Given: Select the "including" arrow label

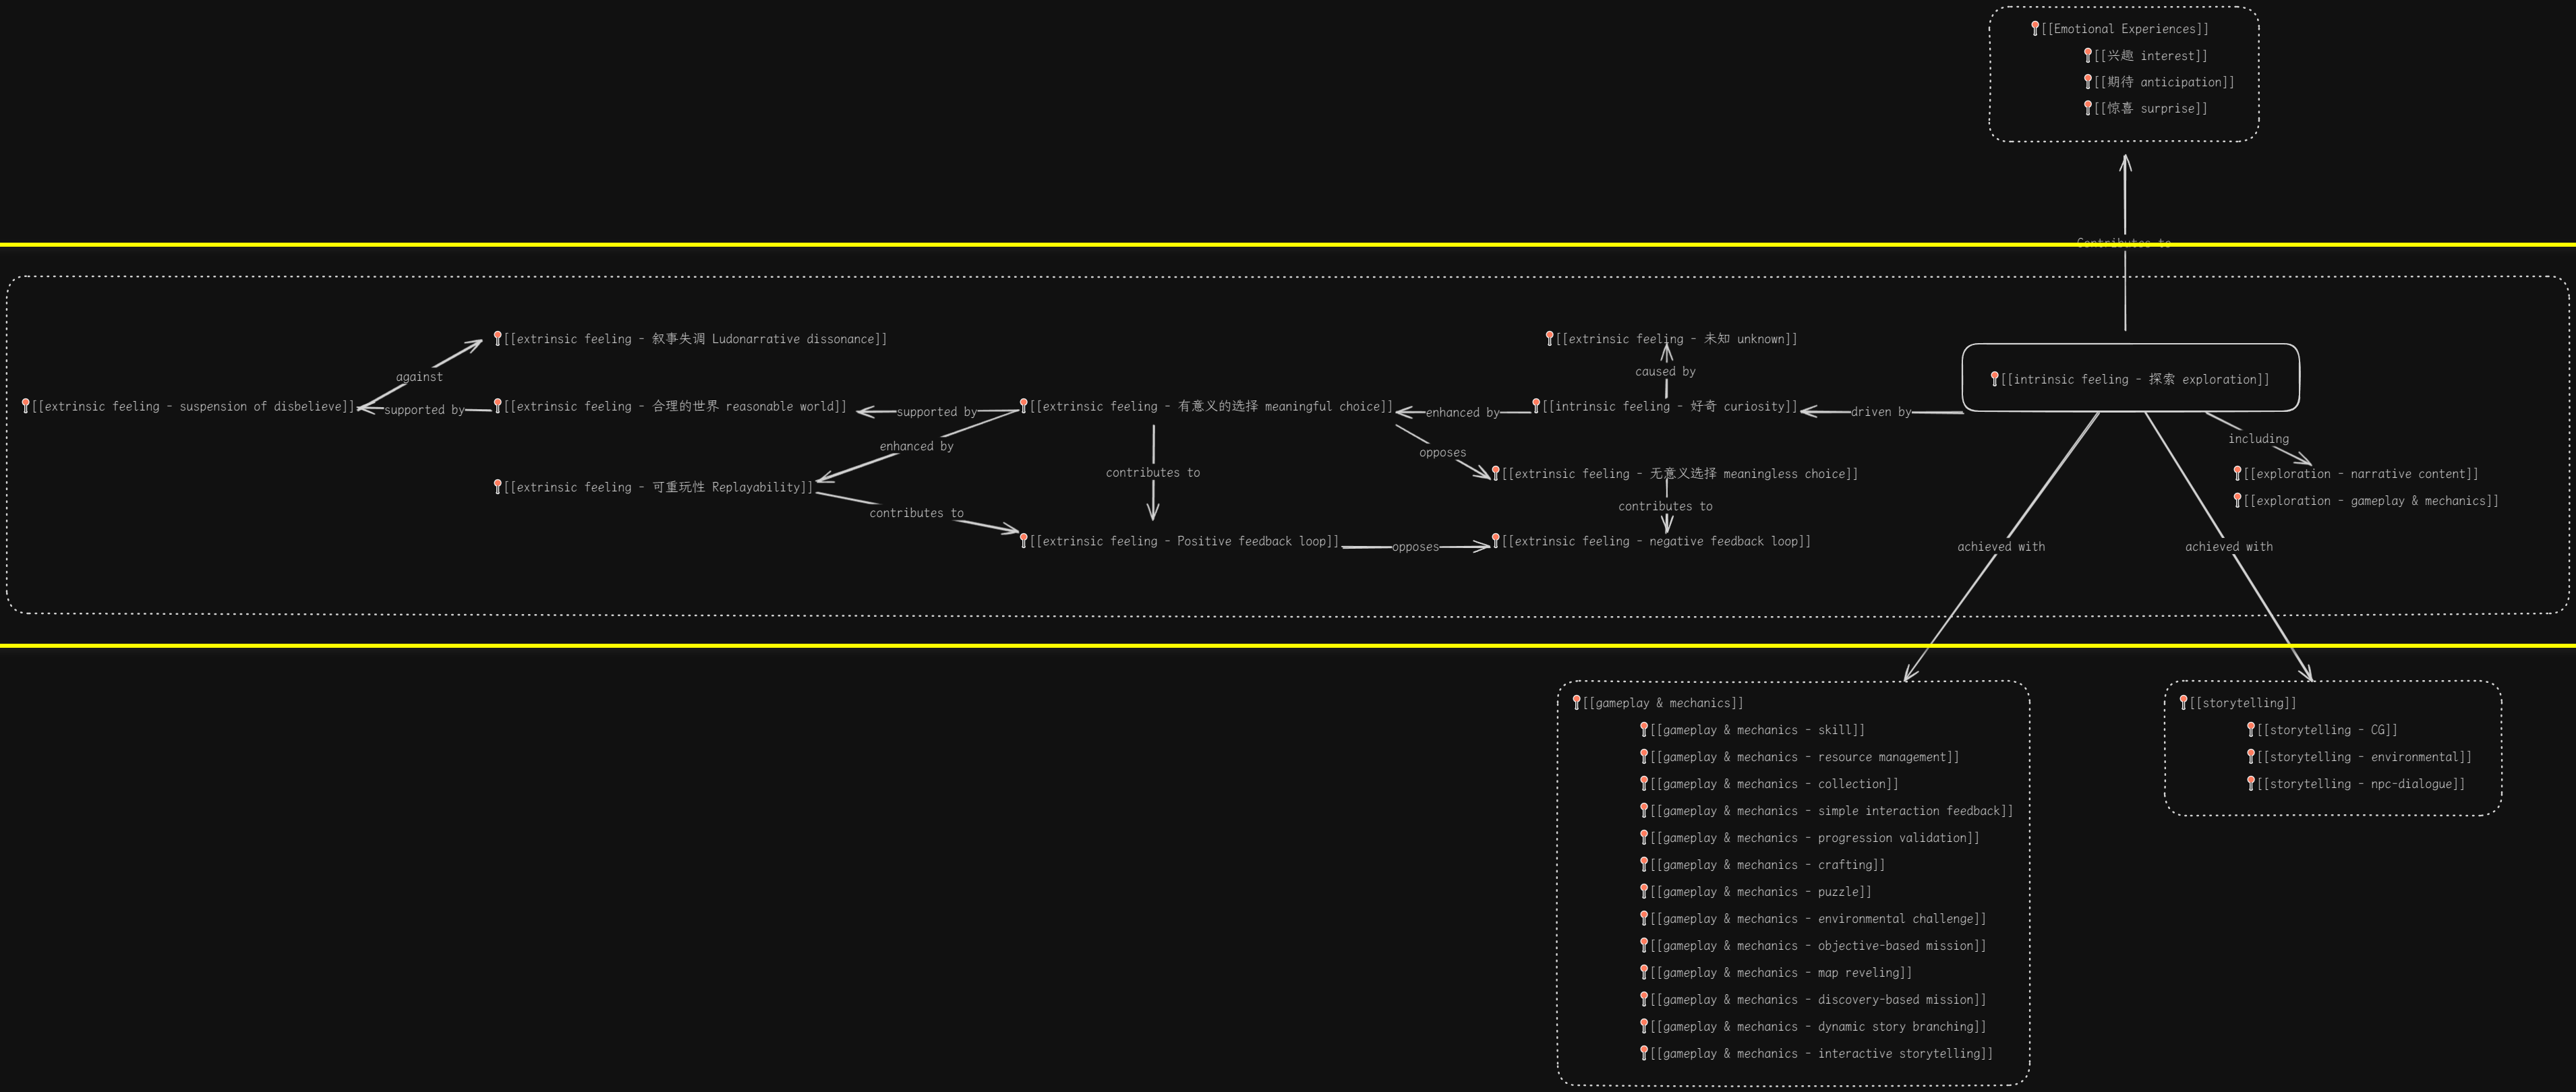Looking at the screenshot, I should (2258, 439).
